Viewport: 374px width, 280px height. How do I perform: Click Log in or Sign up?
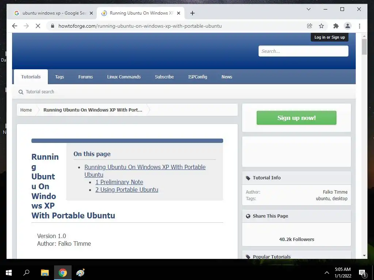(329, 37)
